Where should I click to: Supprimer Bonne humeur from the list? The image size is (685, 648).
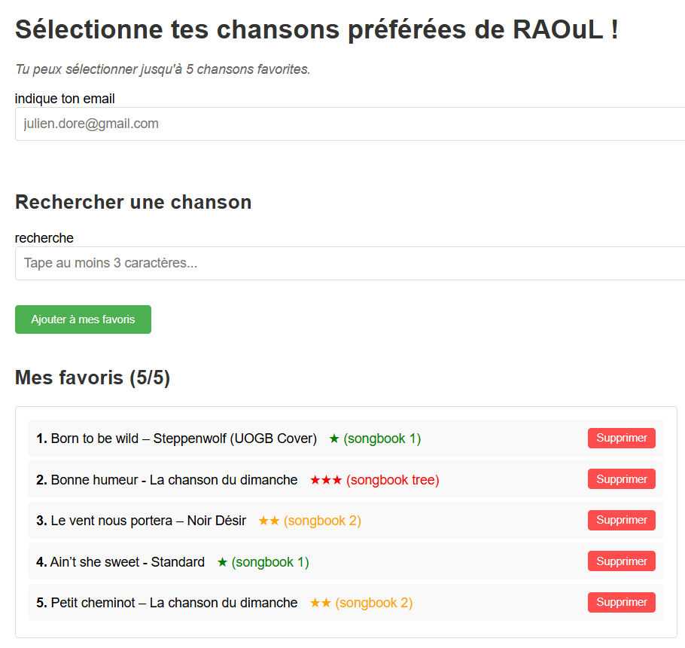pyautogui.click(x=622, y=478)
